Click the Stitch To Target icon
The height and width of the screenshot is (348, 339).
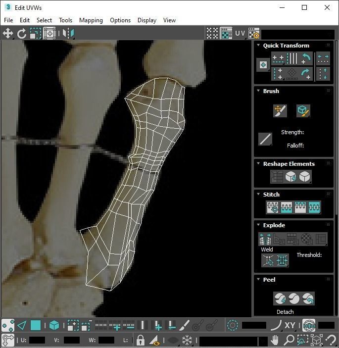pyautogui.click(x=273, y=207)
